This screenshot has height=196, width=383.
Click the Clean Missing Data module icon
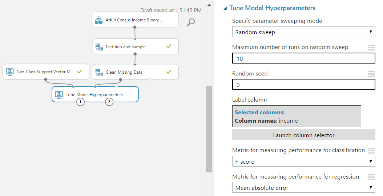99,72
